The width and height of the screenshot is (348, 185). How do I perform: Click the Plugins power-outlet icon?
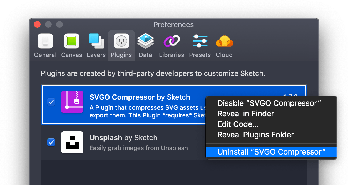click(121, 41)
